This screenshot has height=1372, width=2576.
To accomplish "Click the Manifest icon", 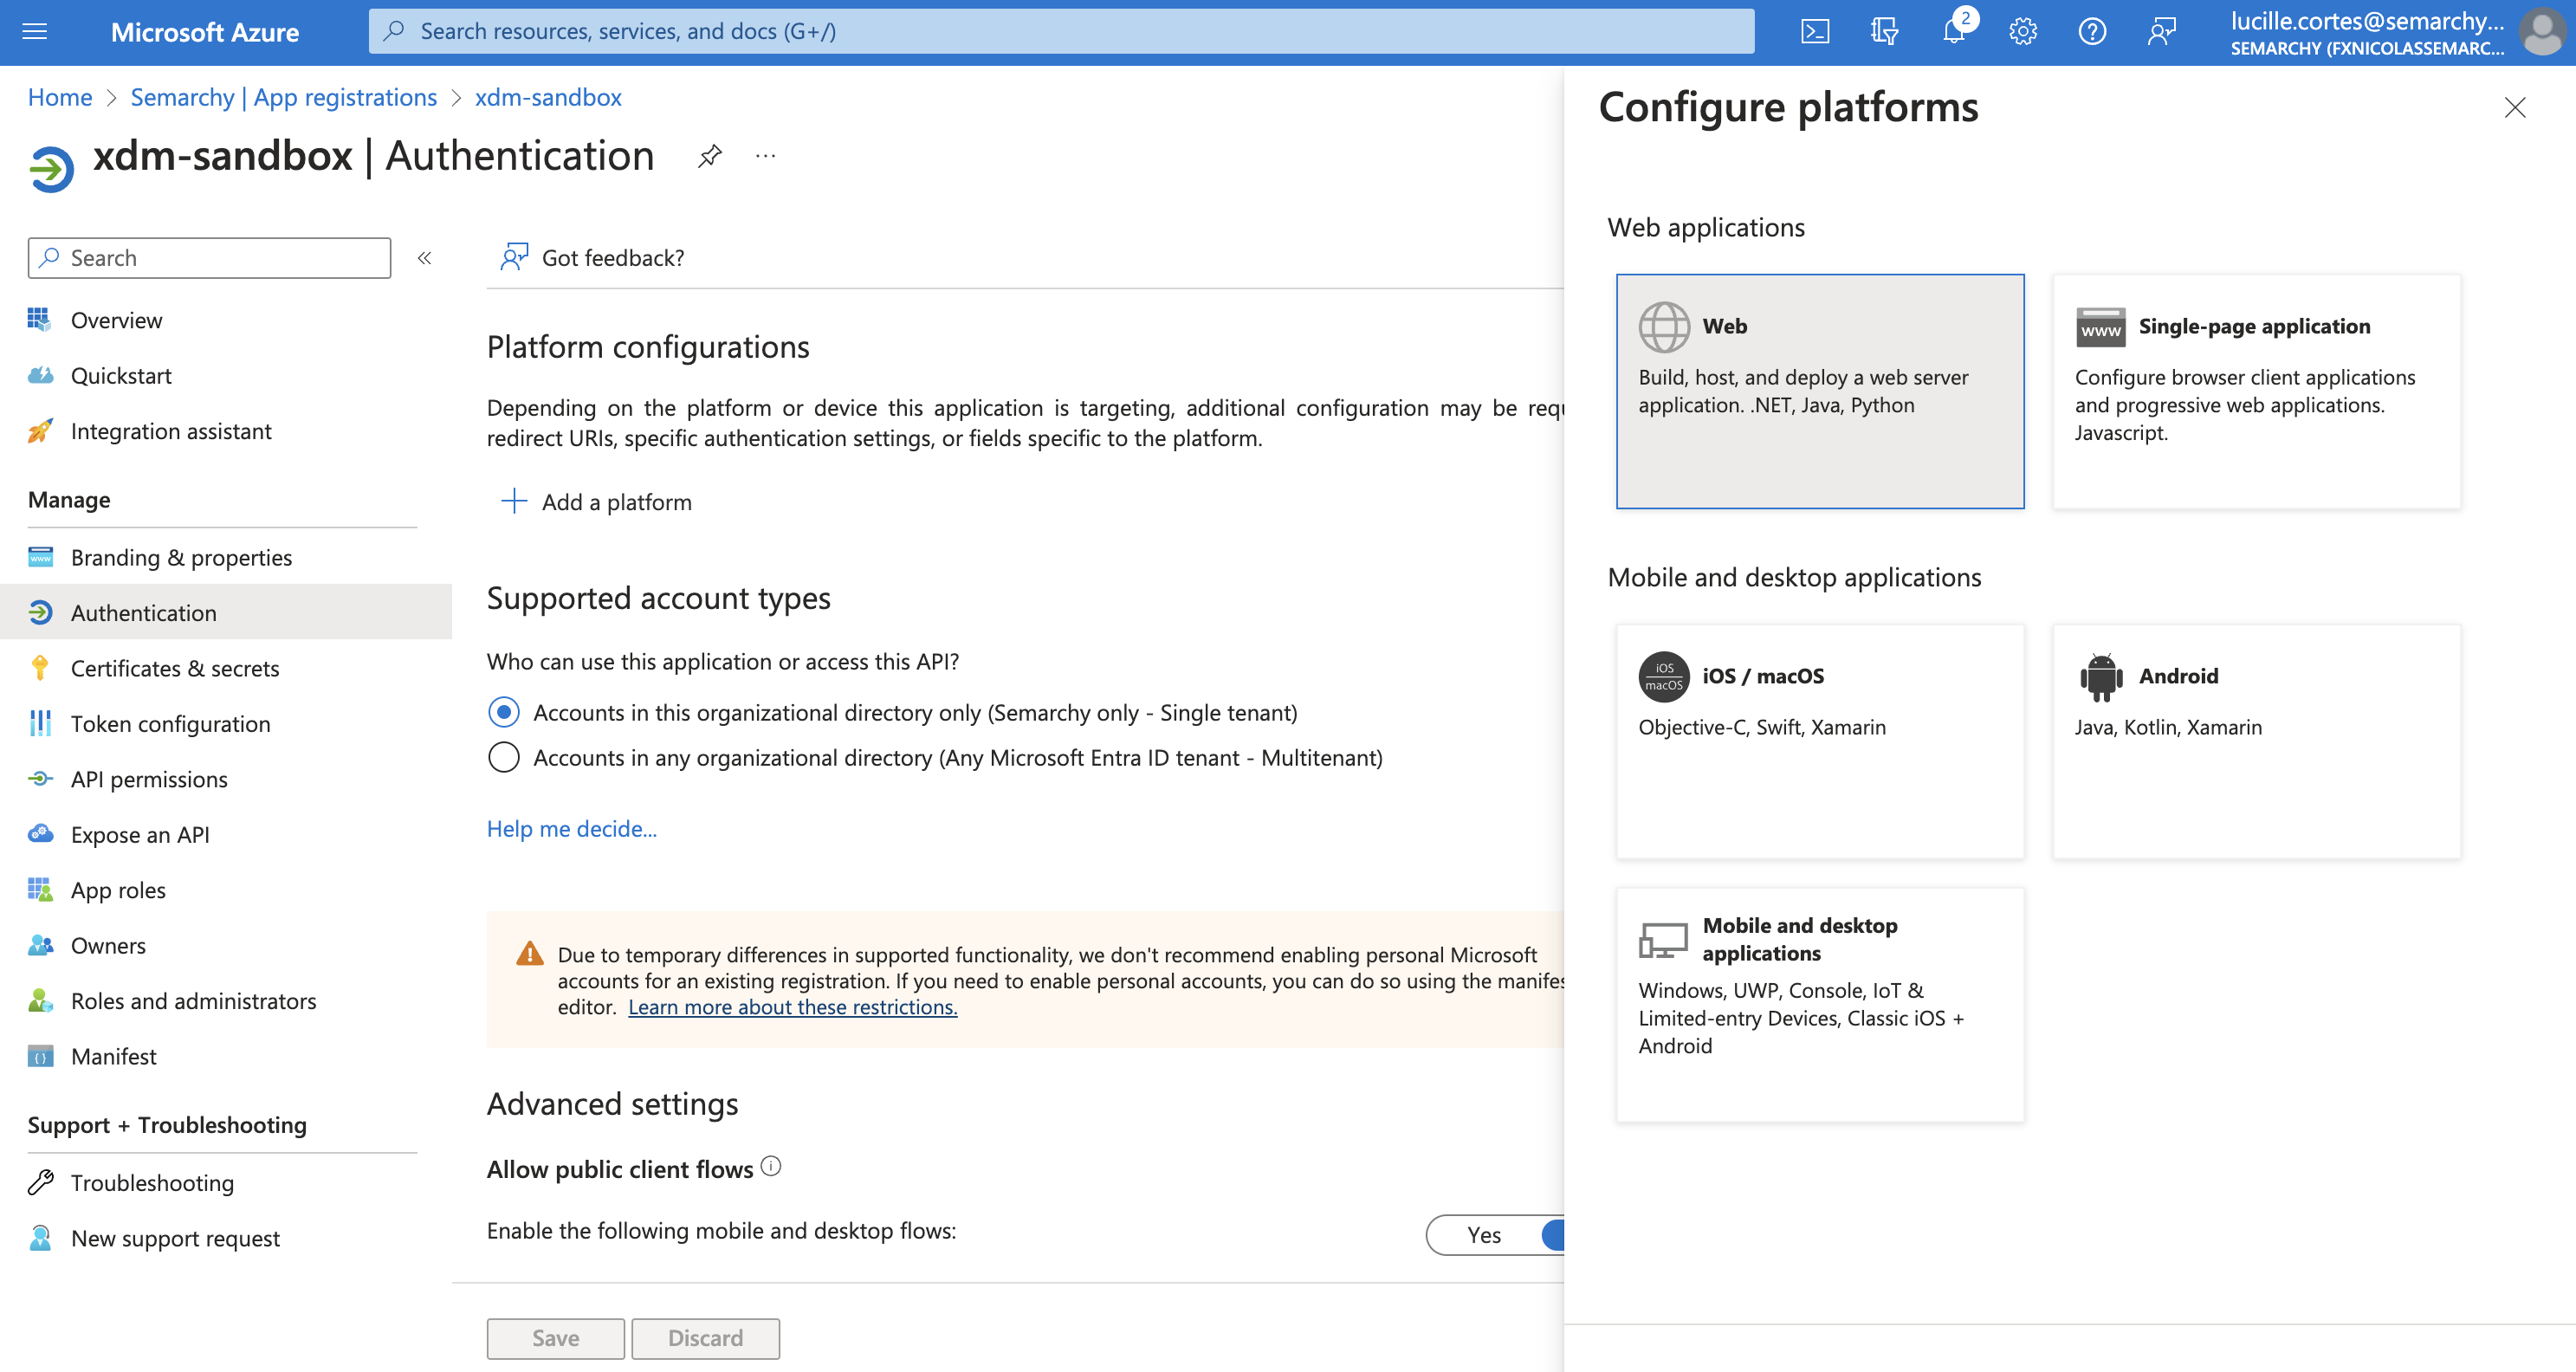I will point(41,1055).
